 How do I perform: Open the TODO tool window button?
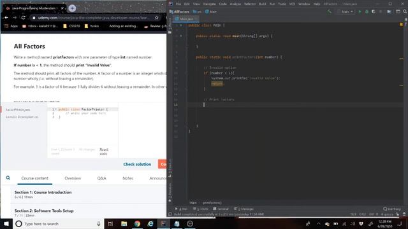coord(201,209)
